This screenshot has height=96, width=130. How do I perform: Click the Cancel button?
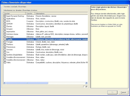123,92
